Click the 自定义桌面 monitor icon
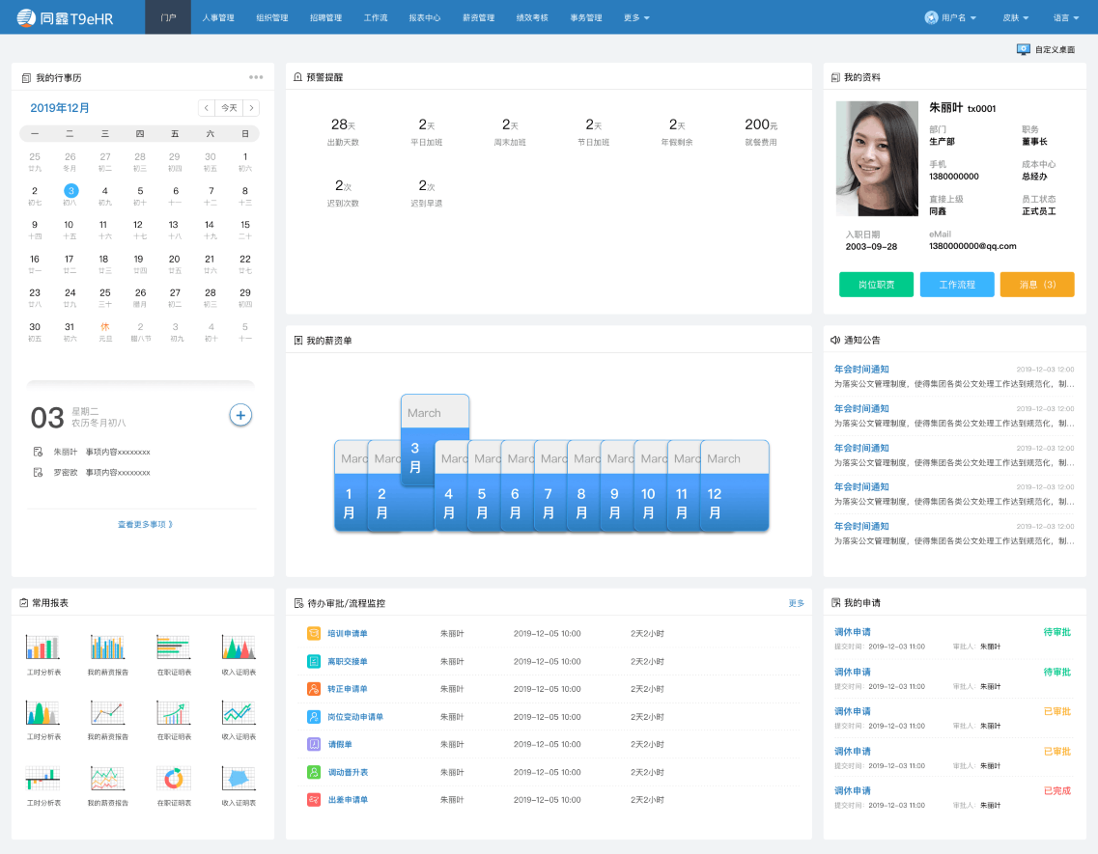This screenshot has height=854, width=1098. [1023, 49]
